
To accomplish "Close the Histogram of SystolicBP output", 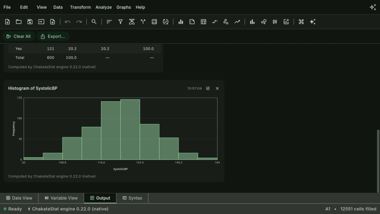I will (217, 89).
